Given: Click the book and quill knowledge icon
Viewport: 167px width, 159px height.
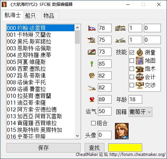Looking at the screenshot, I should point(92,52).
